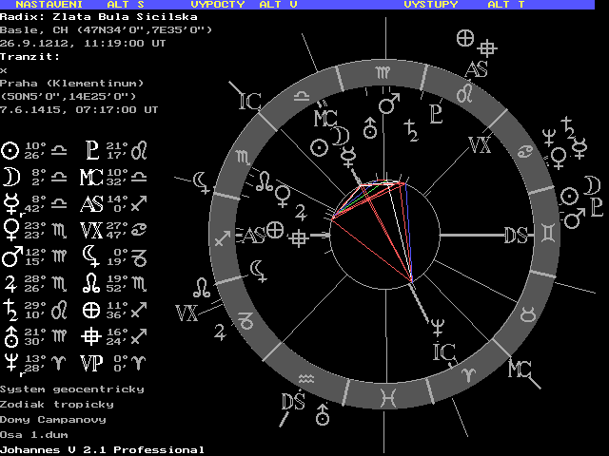609x456 pixels.
Task: Click the System geocentricky setting line
Action: pyautogui.click(x=71, y=389)
